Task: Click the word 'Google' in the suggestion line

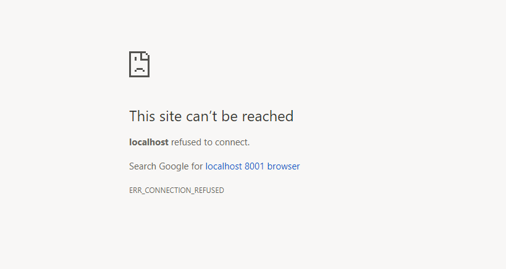Action: [x=174, y=166]
